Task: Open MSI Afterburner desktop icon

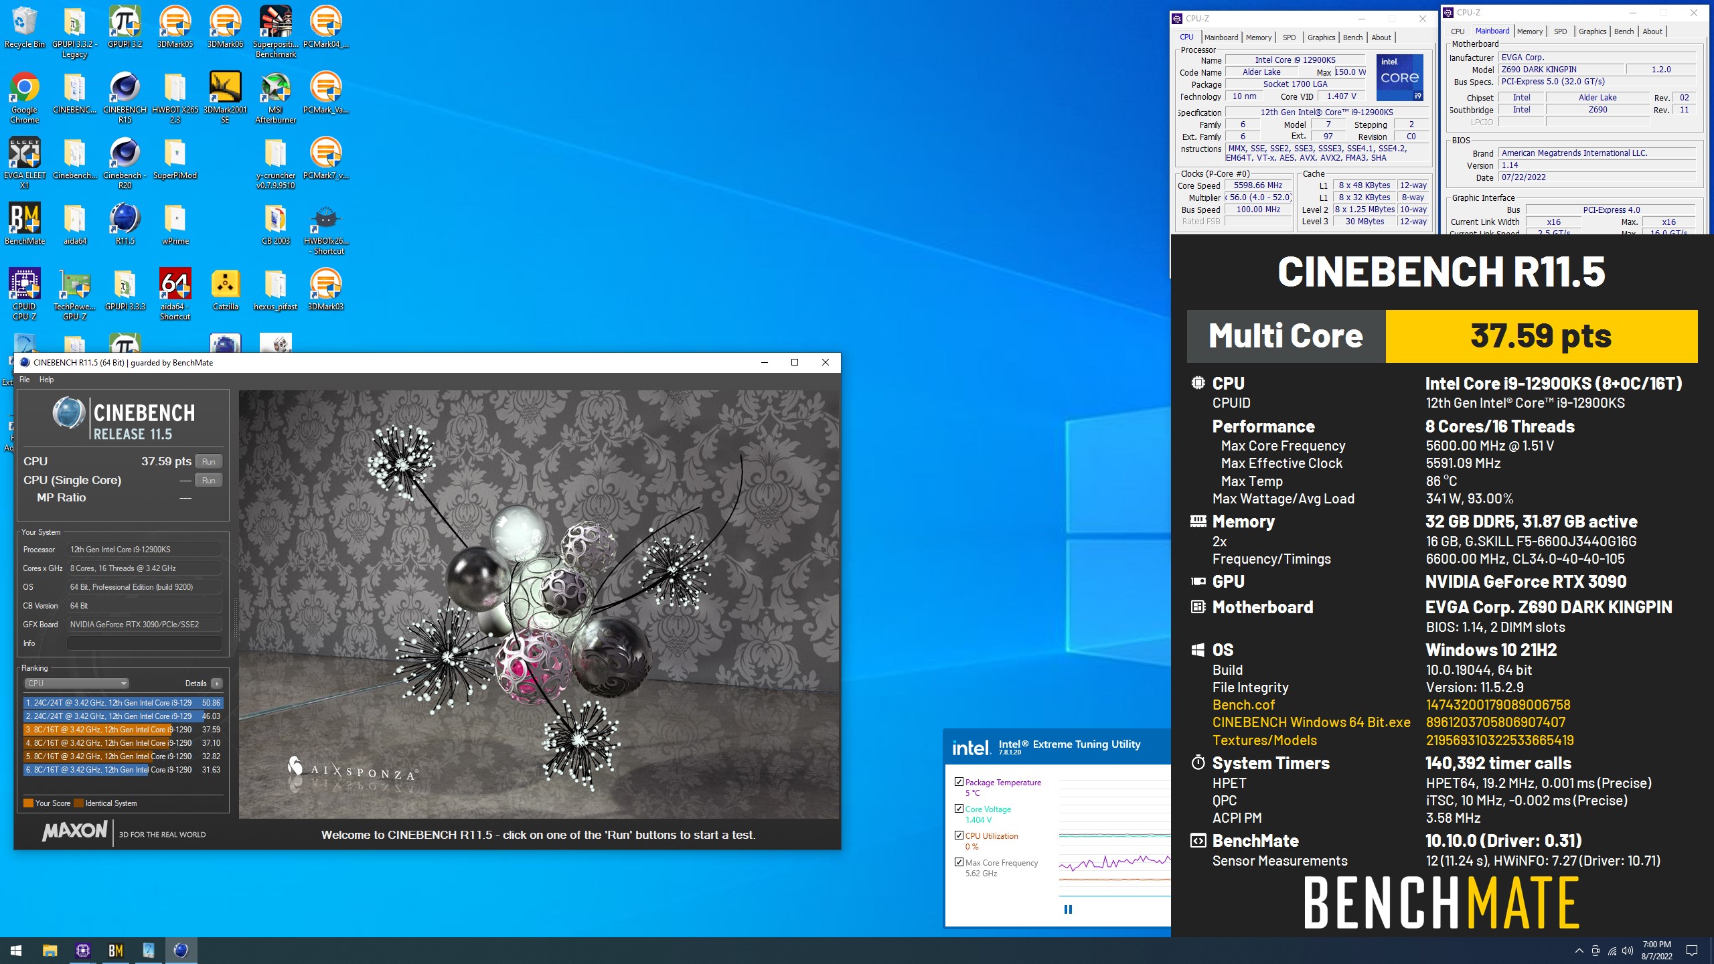Action: (276, 97)
